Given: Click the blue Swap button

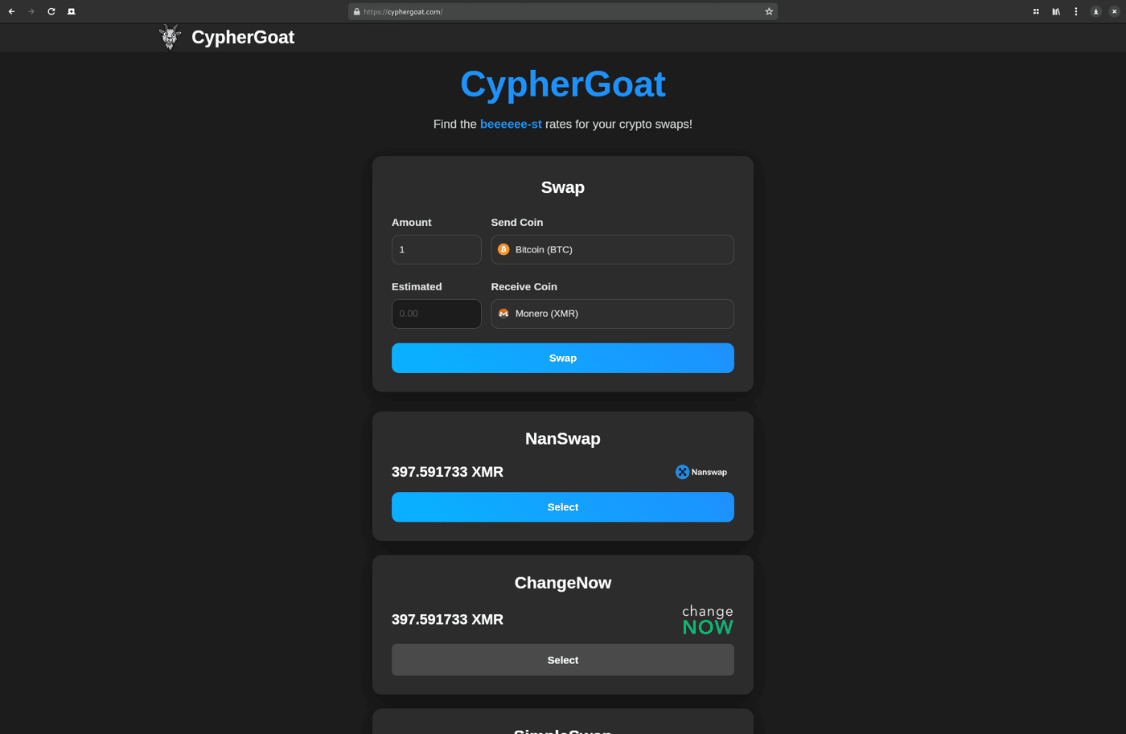Looking at the screenshot, I should (563, 358).
